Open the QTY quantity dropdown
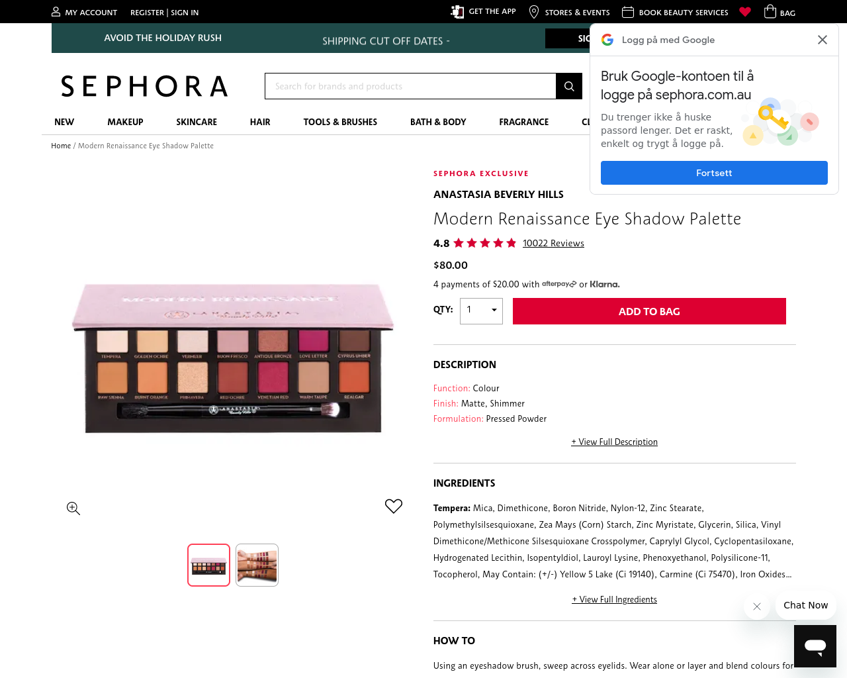The width and height of the screenshot is (847, 678). (x=481, y=311)
